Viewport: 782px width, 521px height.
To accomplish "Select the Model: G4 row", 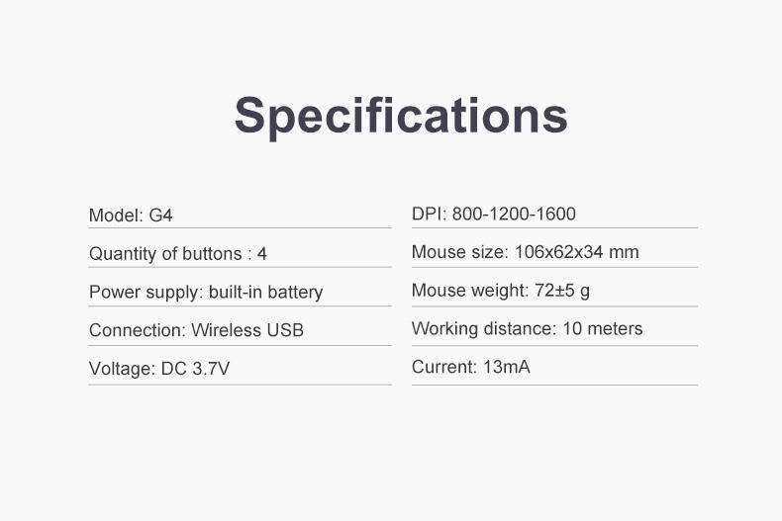I will click(131, 215).
